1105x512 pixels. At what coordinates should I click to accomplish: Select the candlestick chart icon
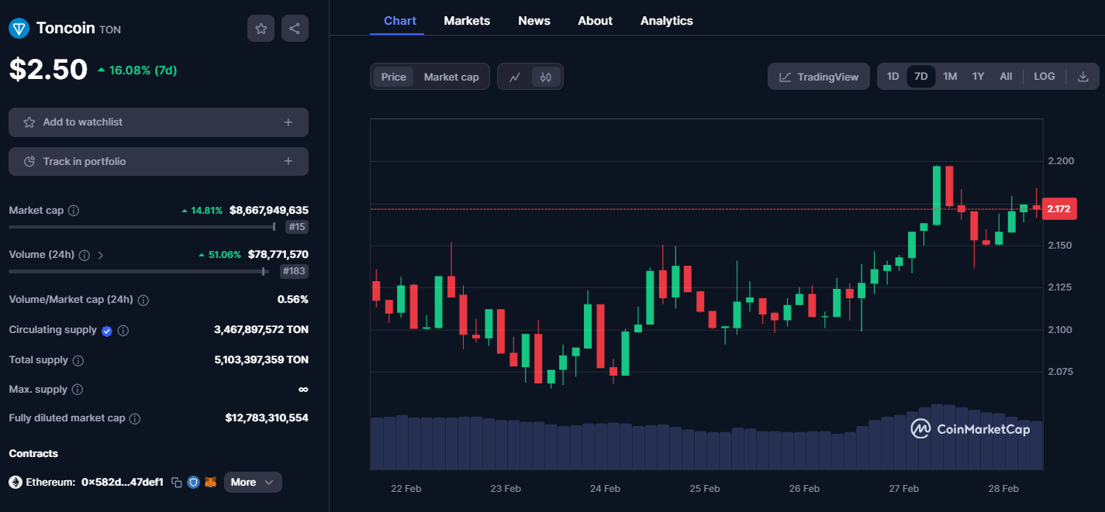pos(546,77)
